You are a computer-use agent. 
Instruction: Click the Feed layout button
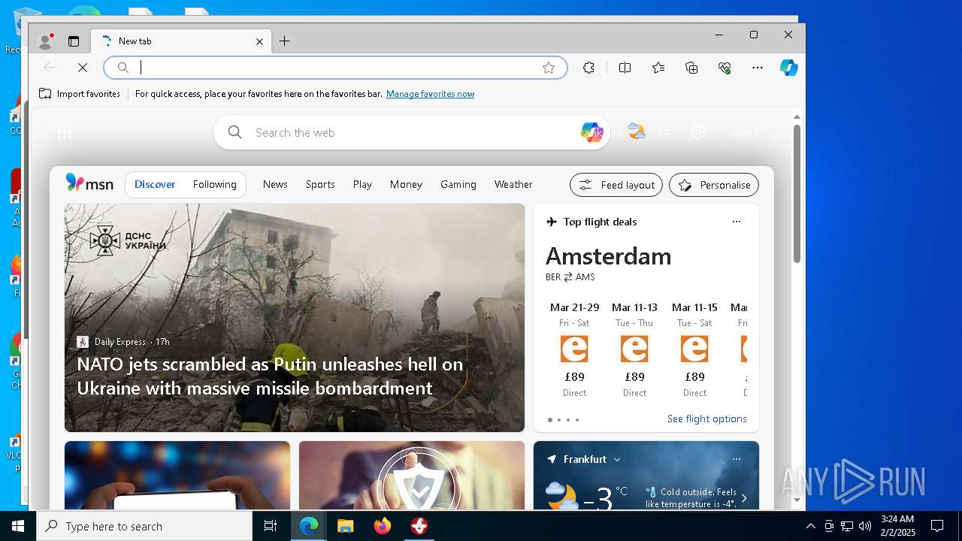click(616, 185)
